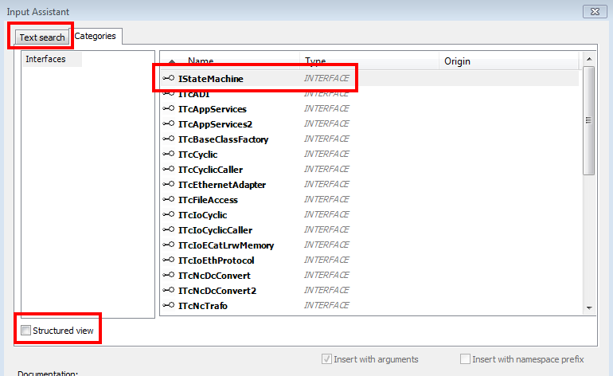Click the list scrollbar up arrow
The height and width of the screenshot is (376, 613).
[x=589, y=59]
